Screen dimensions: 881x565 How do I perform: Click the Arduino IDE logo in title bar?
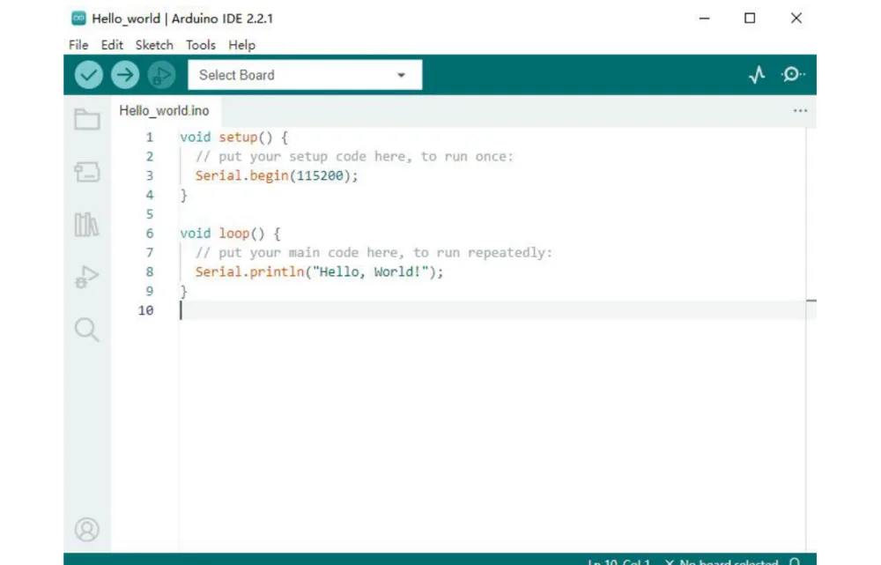(x=78, y=19)
